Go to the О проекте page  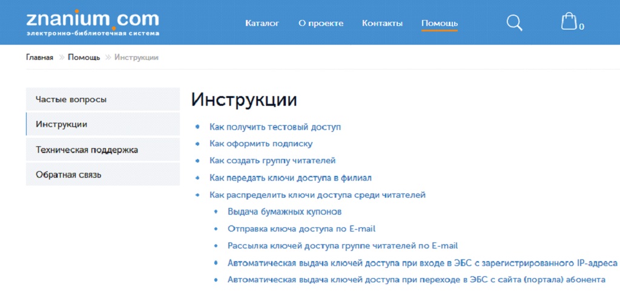pos(321,24)
